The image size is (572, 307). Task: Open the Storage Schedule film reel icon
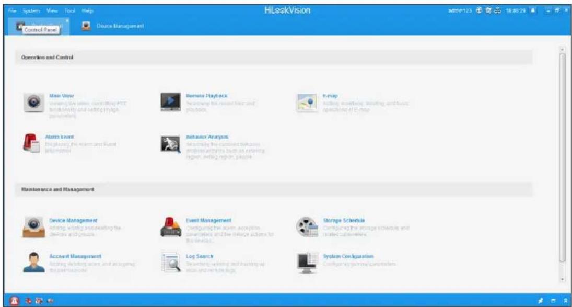pyautogui.click(x=307, y=226)
